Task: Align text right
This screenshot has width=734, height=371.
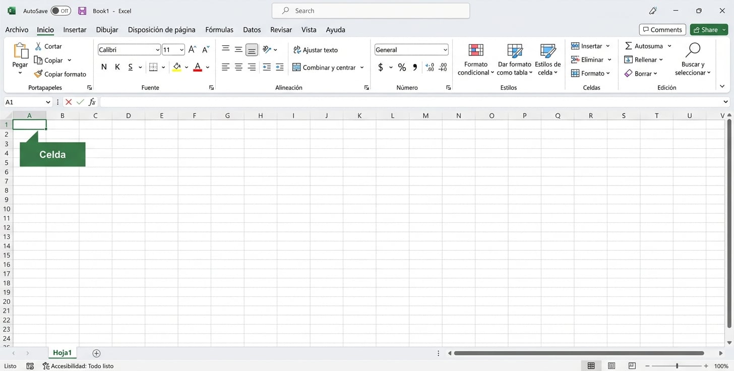Action: (252, 67)
